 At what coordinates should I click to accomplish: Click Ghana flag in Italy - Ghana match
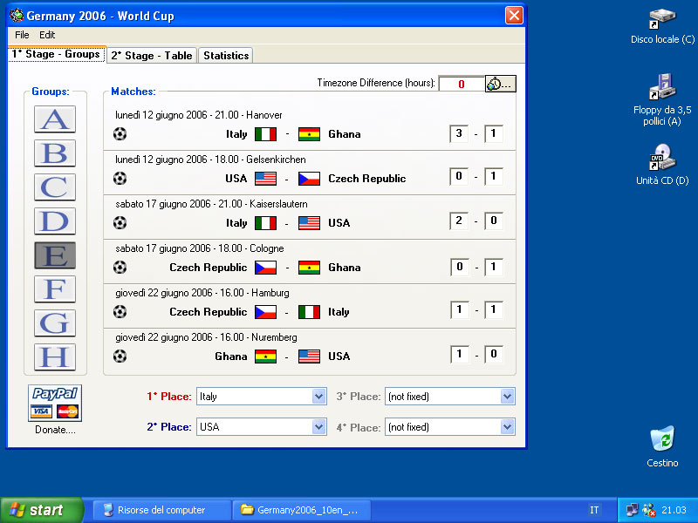(x=310, y=134)
